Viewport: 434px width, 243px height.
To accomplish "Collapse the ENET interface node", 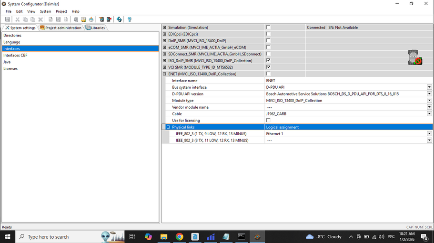I will click(164, 74).
